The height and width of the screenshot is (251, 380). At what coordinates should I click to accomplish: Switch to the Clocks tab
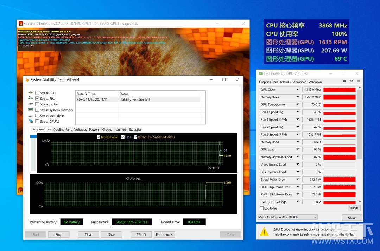pyautogui.click(x=107, y=129)
